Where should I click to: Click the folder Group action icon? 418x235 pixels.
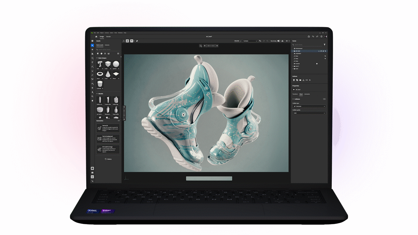coord(300,80)
